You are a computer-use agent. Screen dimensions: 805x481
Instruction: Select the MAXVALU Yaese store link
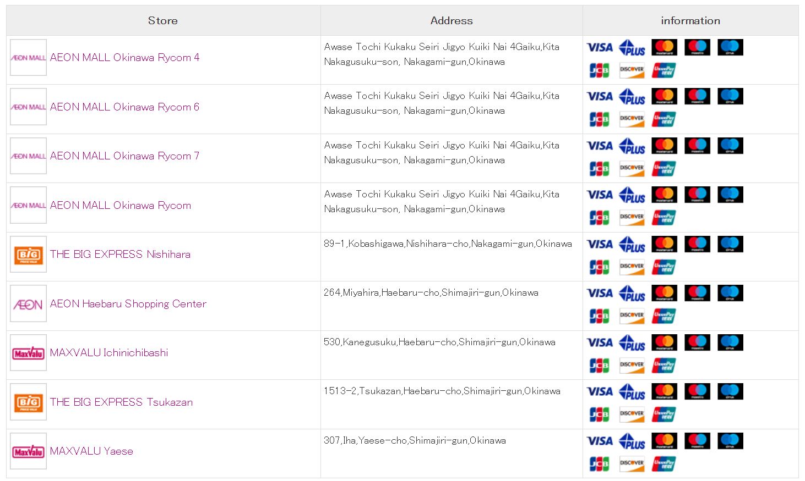tap(91, 451)
